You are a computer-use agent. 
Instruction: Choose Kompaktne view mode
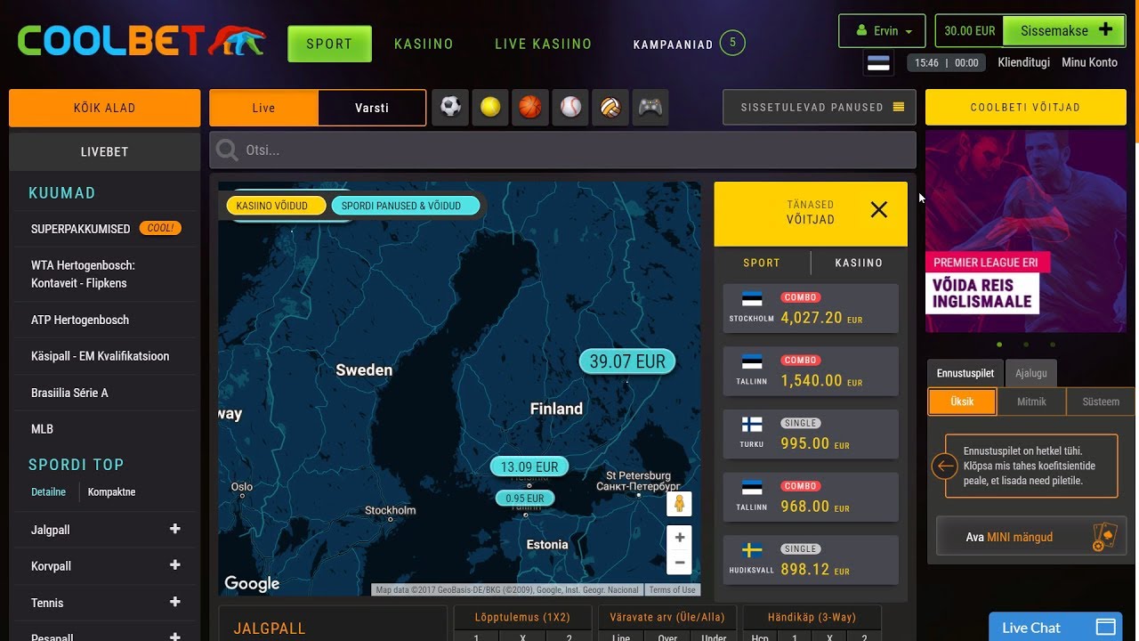coord(111,491)
